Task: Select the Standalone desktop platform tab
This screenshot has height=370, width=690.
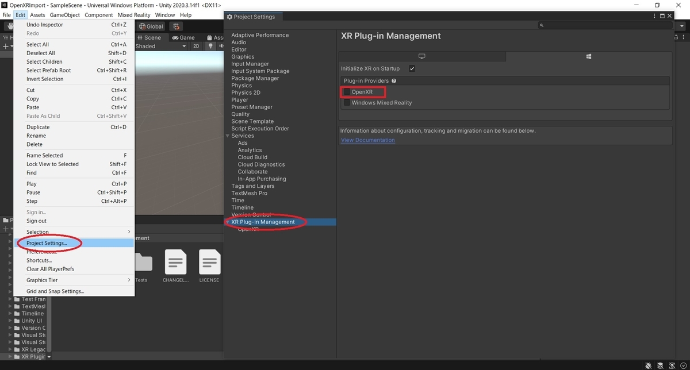Action: [x=422, y=56]
